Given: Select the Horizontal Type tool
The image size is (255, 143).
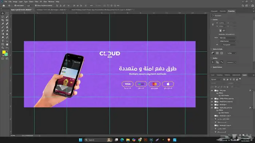Looking at the screenshot, I should coord(3,41).
